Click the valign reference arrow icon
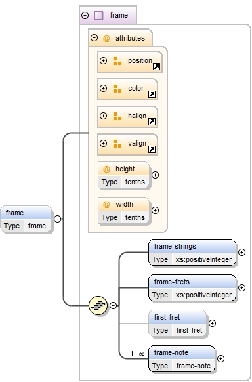The height and width of the screenshot is (382, 252). [152, 149]
